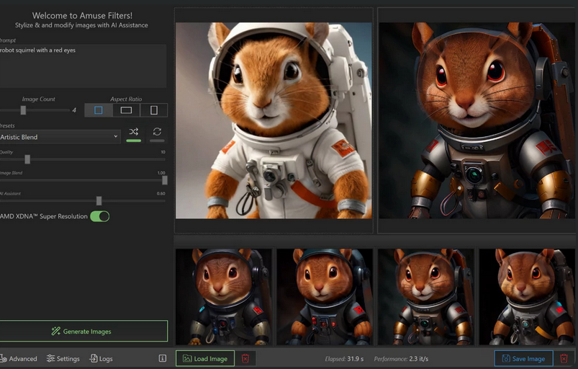Image resolution: width=578 pixels, height=369 pixels.
Task: Select the square aspect ratio icon
Action: coord(99,110)
